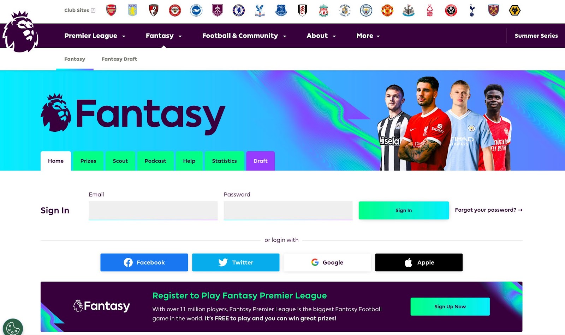Switch to the Statistics tab
Image resolution: width=565 pixels, height=335 pixels.
tap(224, 161)
